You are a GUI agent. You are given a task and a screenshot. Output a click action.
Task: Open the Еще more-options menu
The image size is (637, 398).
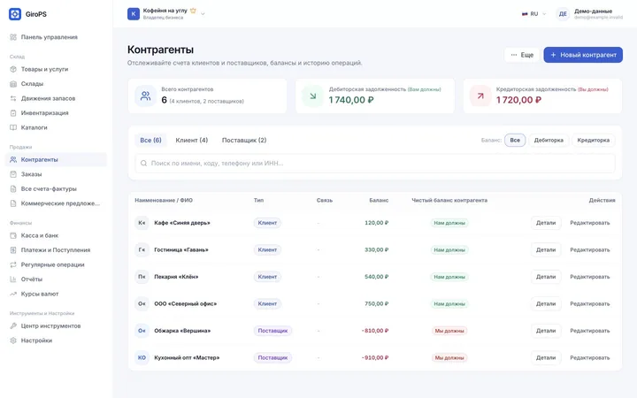click(522, 55)
